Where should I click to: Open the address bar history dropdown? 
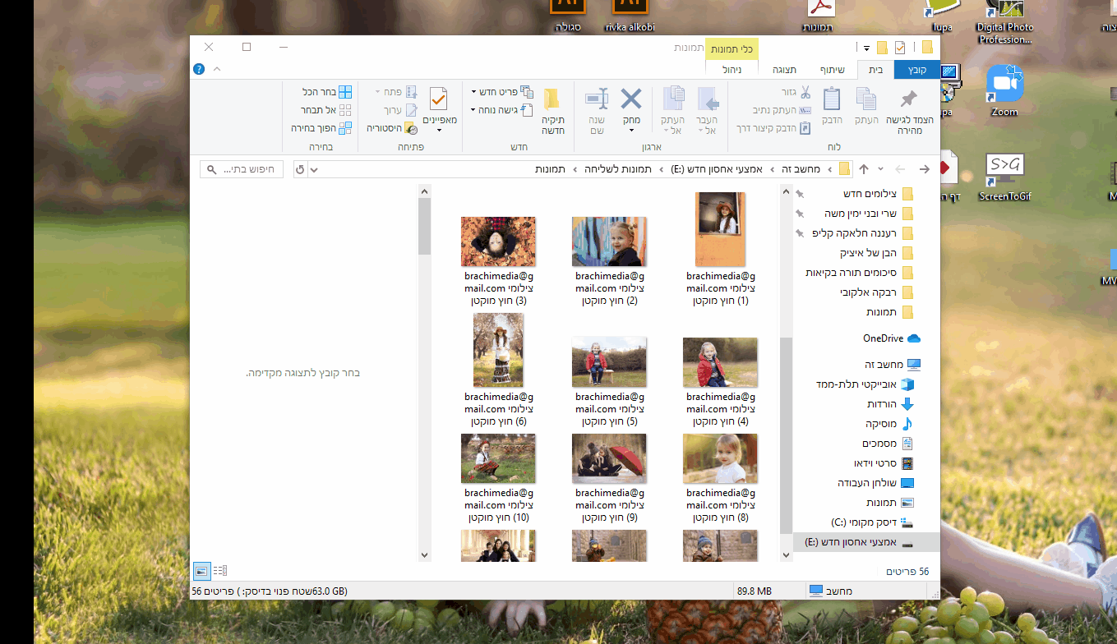pyautogui.click(x=316, y=169)
